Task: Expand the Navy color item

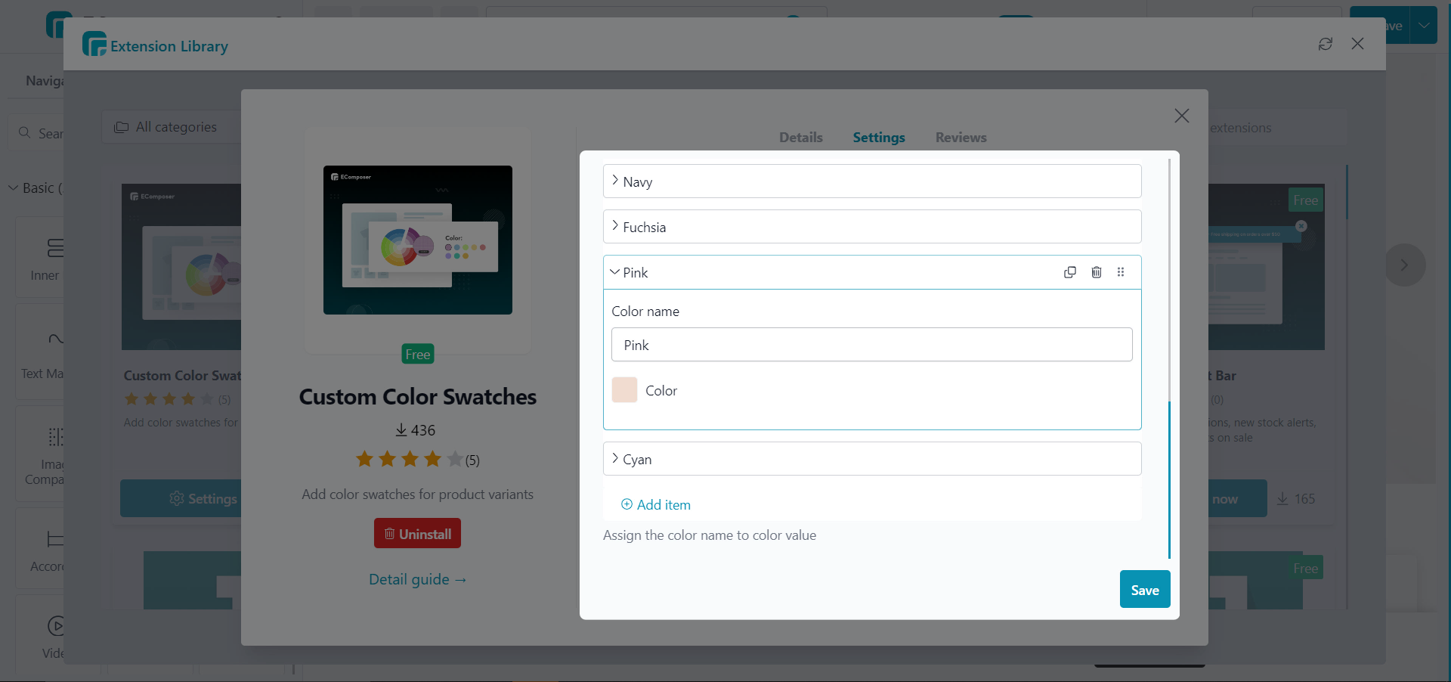Action: 872,181
